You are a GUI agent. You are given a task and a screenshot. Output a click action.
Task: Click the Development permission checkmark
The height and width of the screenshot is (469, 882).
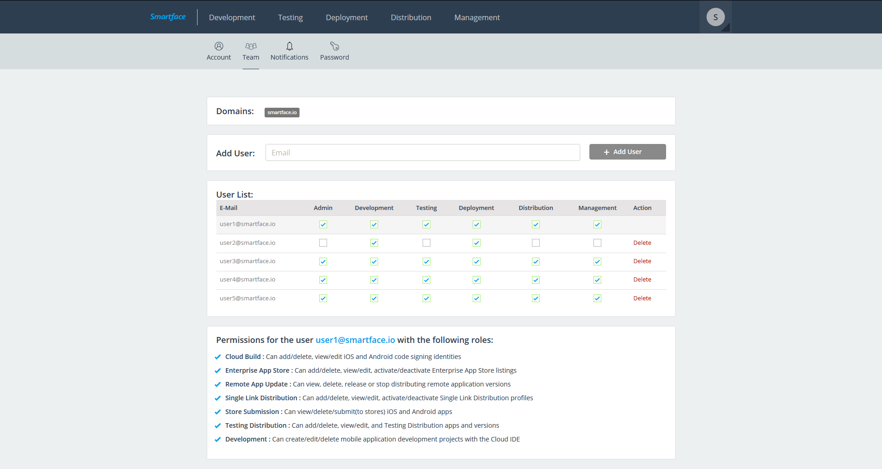coord(218,440)
